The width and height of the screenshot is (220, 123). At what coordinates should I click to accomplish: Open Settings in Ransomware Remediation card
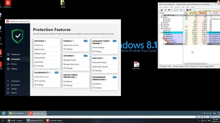pyautogui.click(x=97, y=88)
